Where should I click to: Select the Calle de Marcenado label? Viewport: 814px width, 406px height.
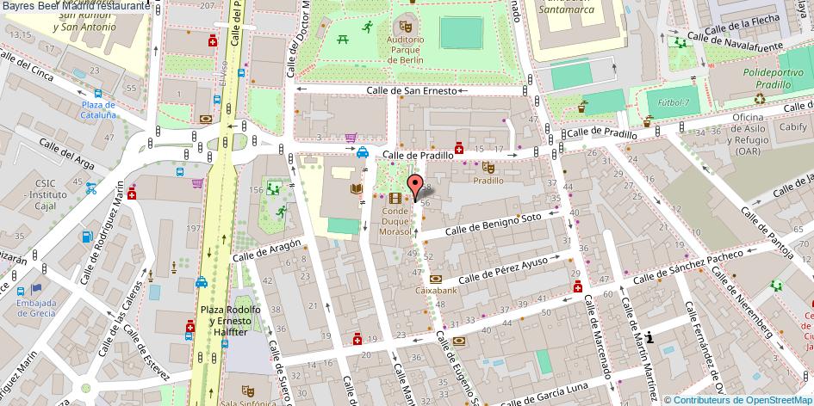pos(598,336)
